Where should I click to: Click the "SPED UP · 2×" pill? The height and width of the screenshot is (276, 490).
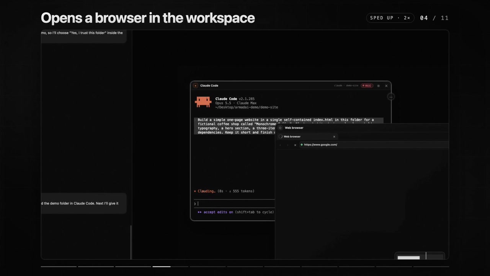point(390,18)
